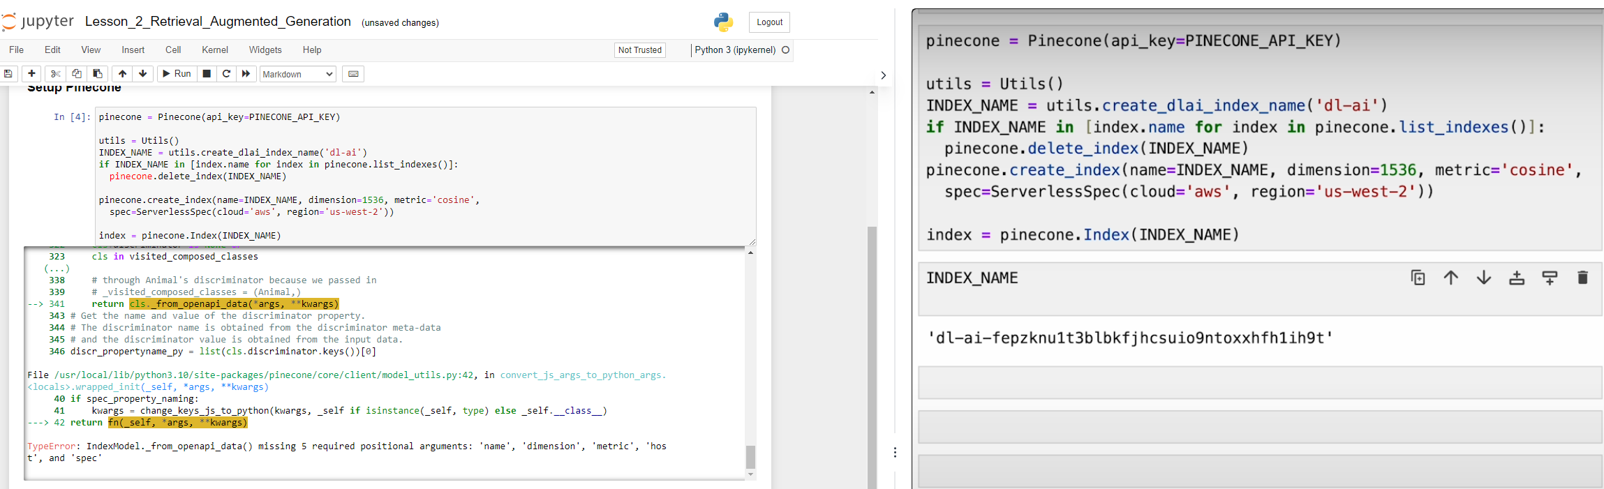Image resolution: width=1604 pixels, height=489 pixels.
Task: Duplicate the INDEX_NAME cell in the right panel
Action: (x=1418, y=278)
